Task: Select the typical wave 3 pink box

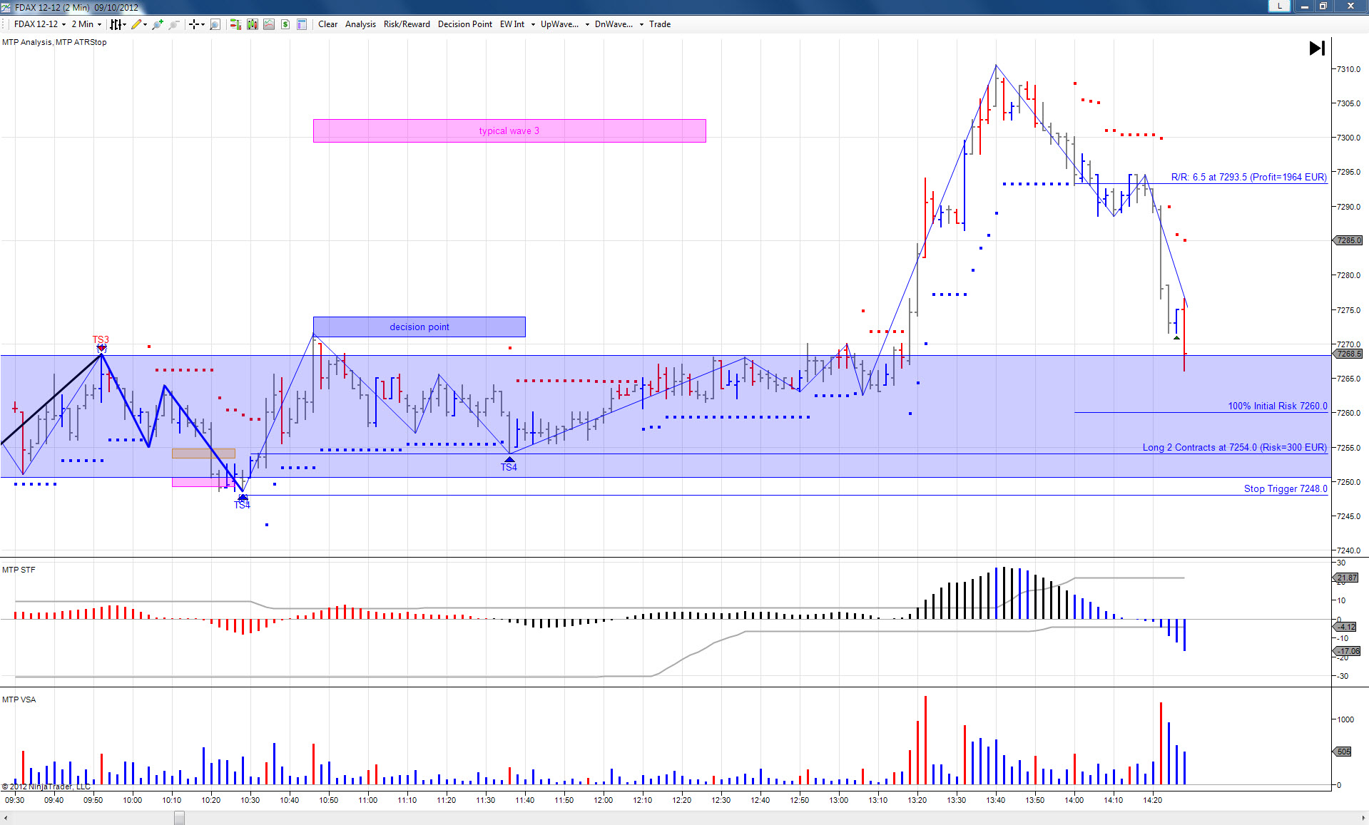Action: [509, 130]
